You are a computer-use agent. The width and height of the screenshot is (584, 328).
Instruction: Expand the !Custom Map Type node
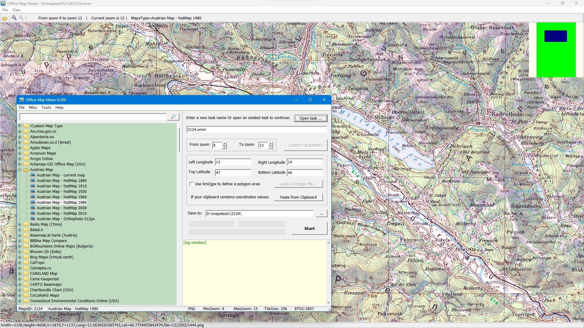pos(20,126)
